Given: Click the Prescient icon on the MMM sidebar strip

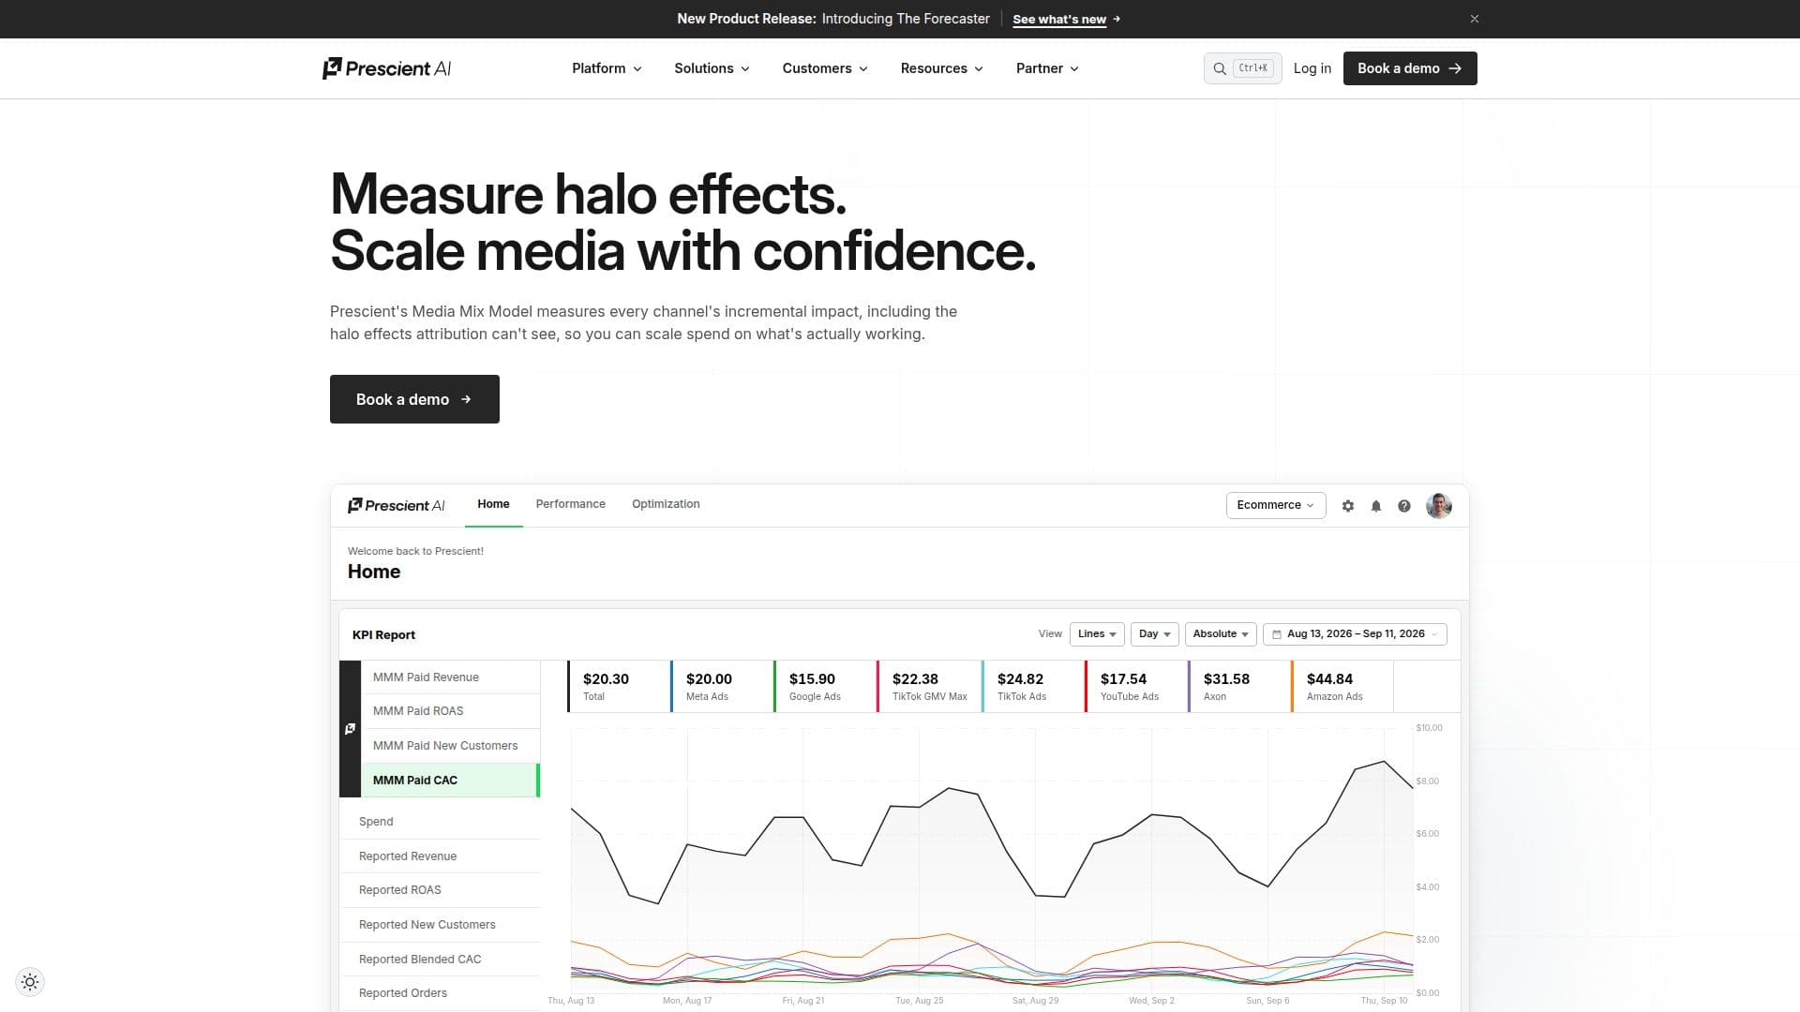Looking at the screenshot, I should pyautogui.click(x=350, y=728).
